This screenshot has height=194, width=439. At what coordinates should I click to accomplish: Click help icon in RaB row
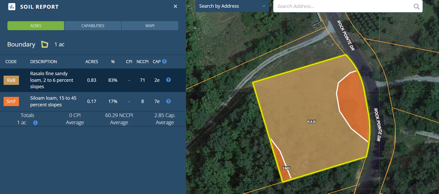tap(169, 80)
